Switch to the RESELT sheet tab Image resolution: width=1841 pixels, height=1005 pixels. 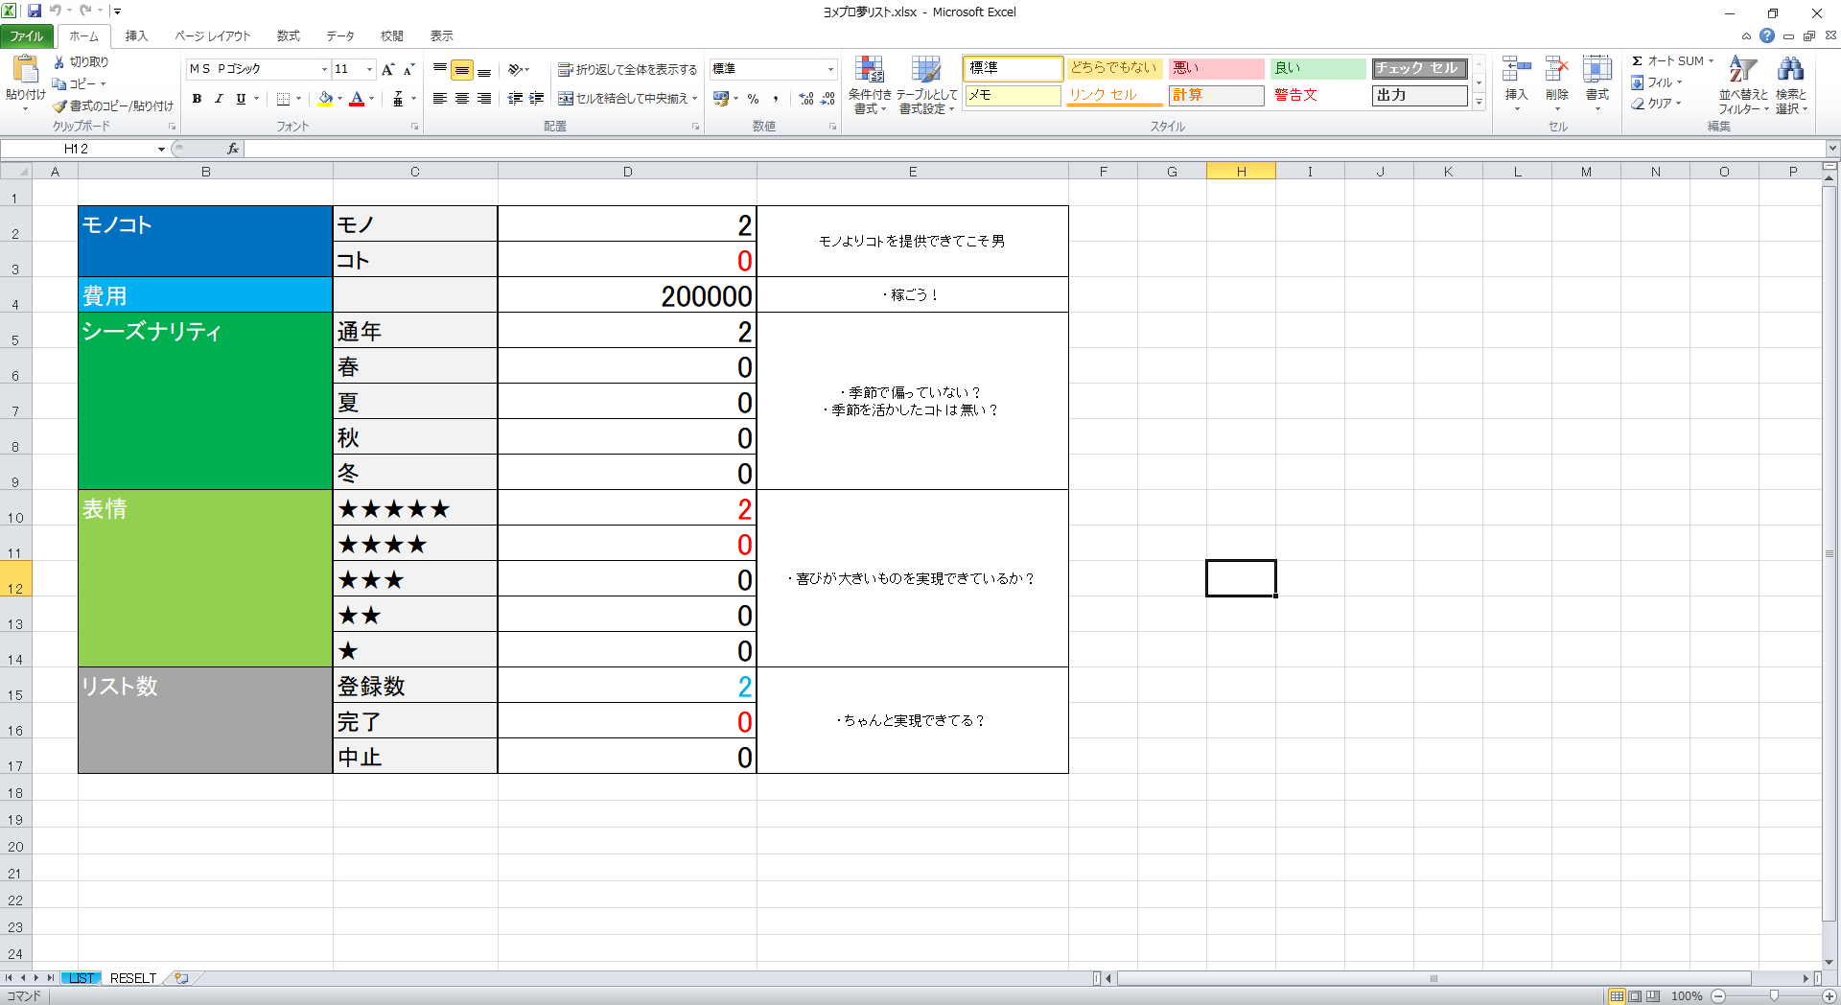(x=133, y=978)
